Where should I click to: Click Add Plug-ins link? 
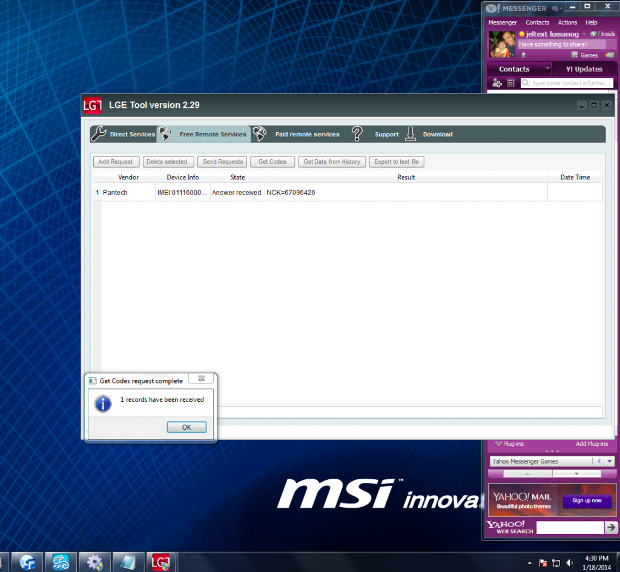click(x=592, y=444)
